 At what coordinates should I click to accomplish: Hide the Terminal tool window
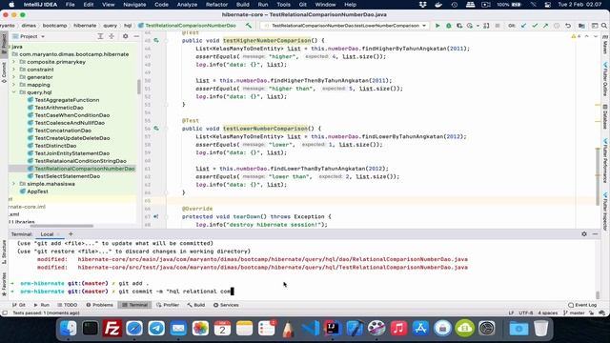pyautogui.click(x=595, y=234)
